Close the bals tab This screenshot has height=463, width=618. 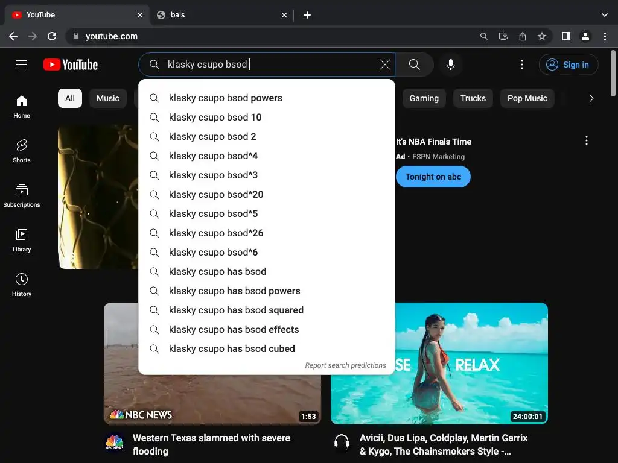(284, 15)
